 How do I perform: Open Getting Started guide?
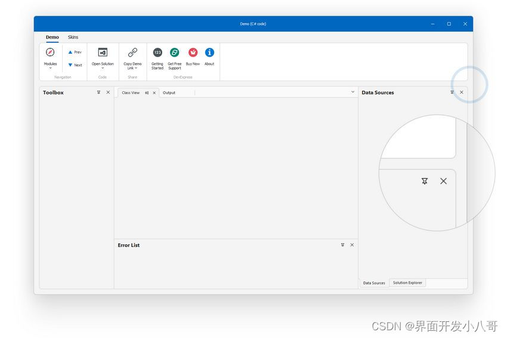[x=157, y=58]
